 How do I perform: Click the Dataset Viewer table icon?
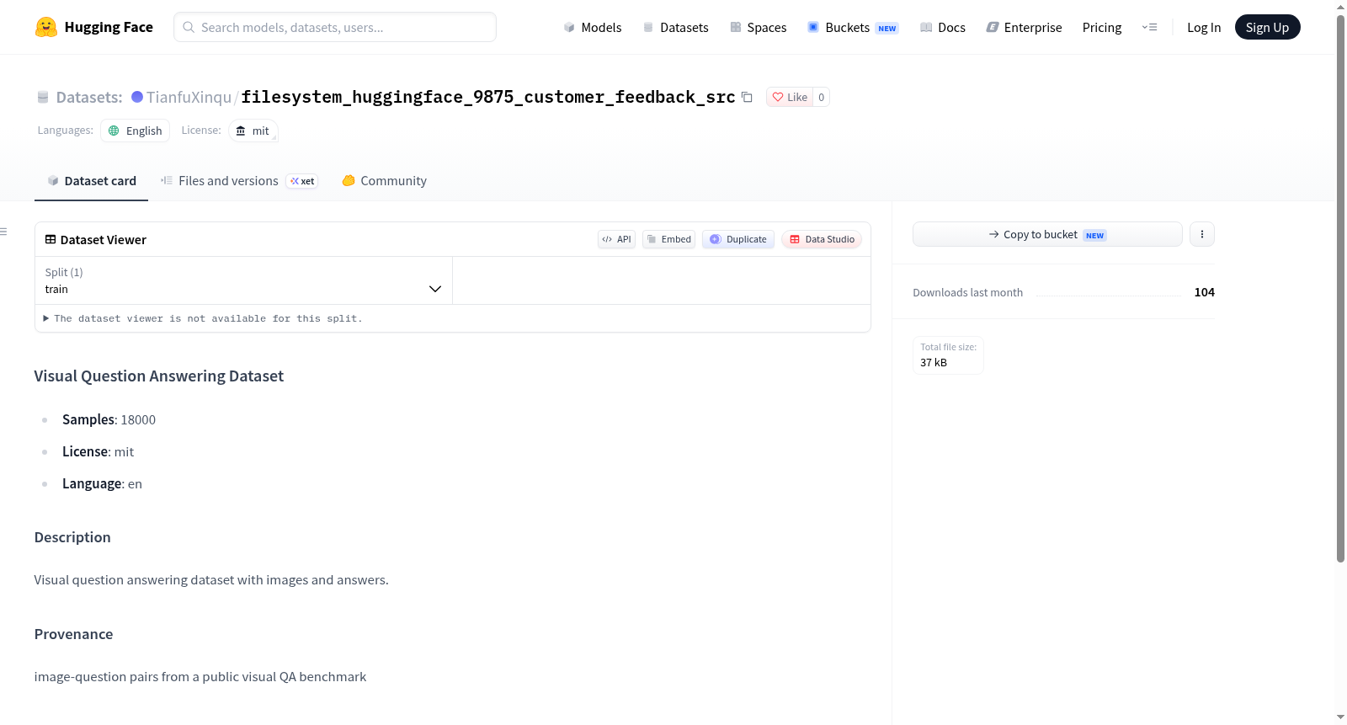(51, 239)
